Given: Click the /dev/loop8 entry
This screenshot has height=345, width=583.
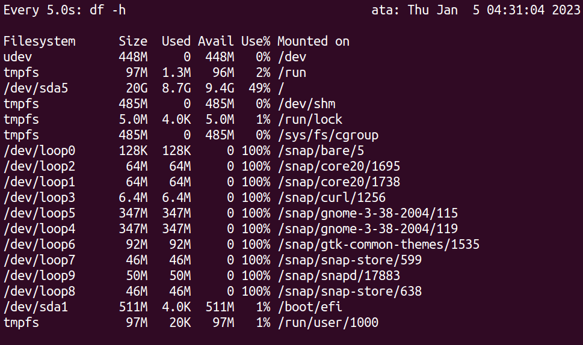Looking at the screenshot, I should coord(40,291).
